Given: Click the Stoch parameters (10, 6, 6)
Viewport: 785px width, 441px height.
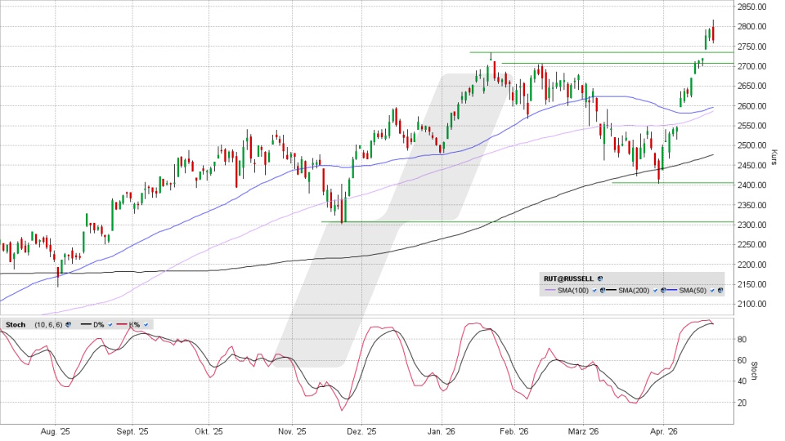Looking at the screenshot, I should [x=48, y=324].
